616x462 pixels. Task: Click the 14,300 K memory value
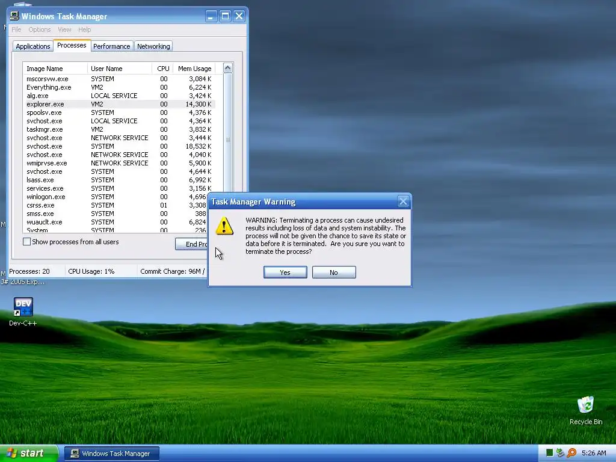pos(199,104)
